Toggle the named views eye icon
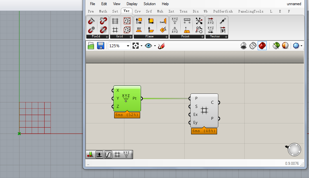The image size is (309, 178). pyautogui.click(x=148, y=46)
